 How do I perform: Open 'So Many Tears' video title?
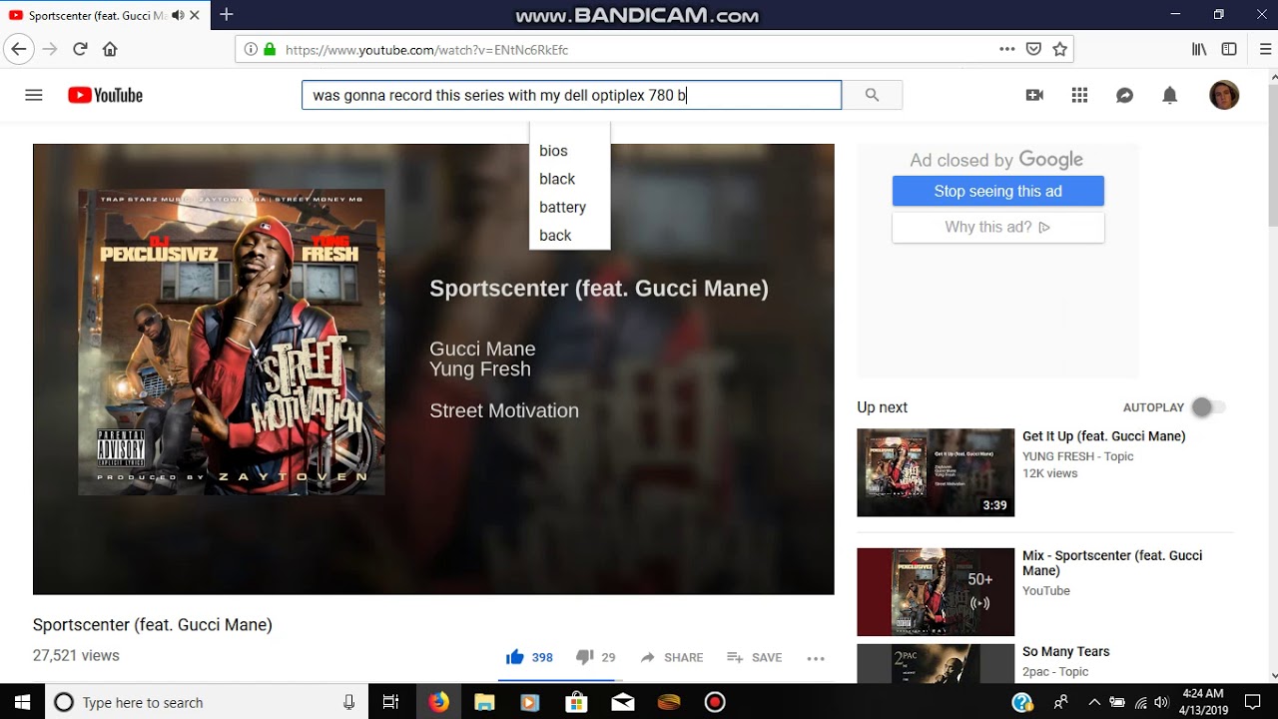pyautogui.click(x=1065, y=651)
